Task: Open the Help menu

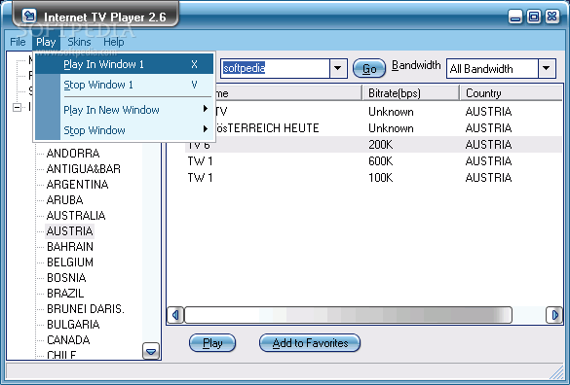Action: click(113, 42)
